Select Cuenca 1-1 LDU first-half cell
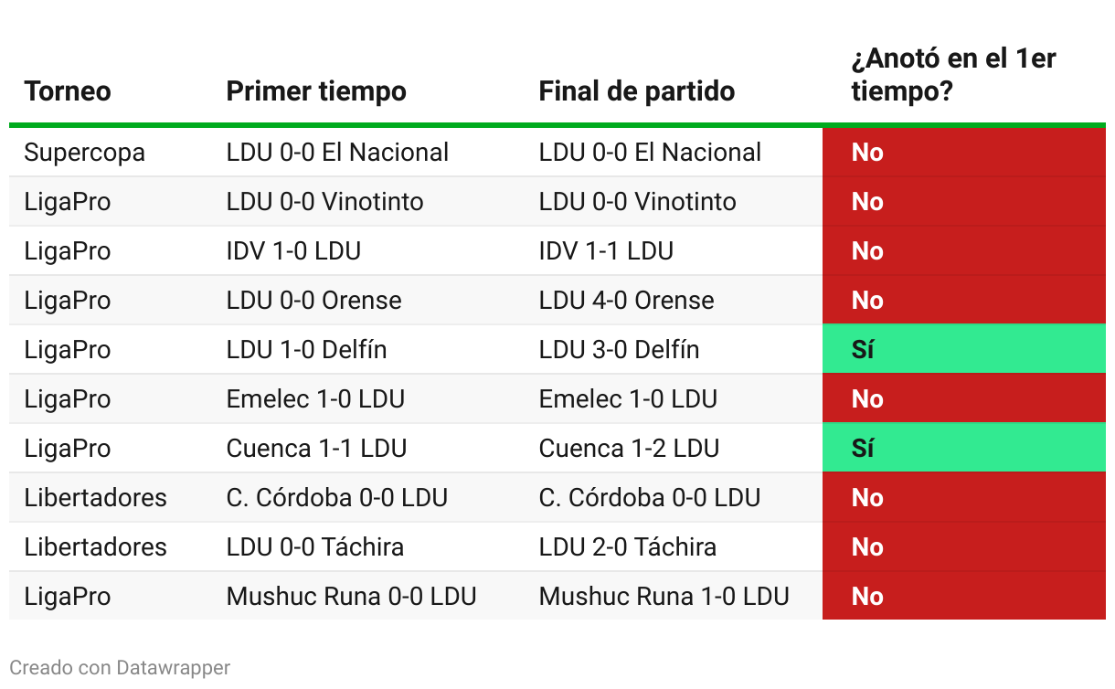This screenshot has height=689, width=1115. point(316,448)
